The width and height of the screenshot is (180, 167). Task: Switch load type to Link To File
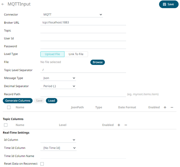76,54
